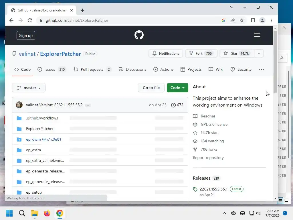Click the ep_dwm submodule folder icon
This screenshot has height=220, width=293.
[x=19, y=140]
